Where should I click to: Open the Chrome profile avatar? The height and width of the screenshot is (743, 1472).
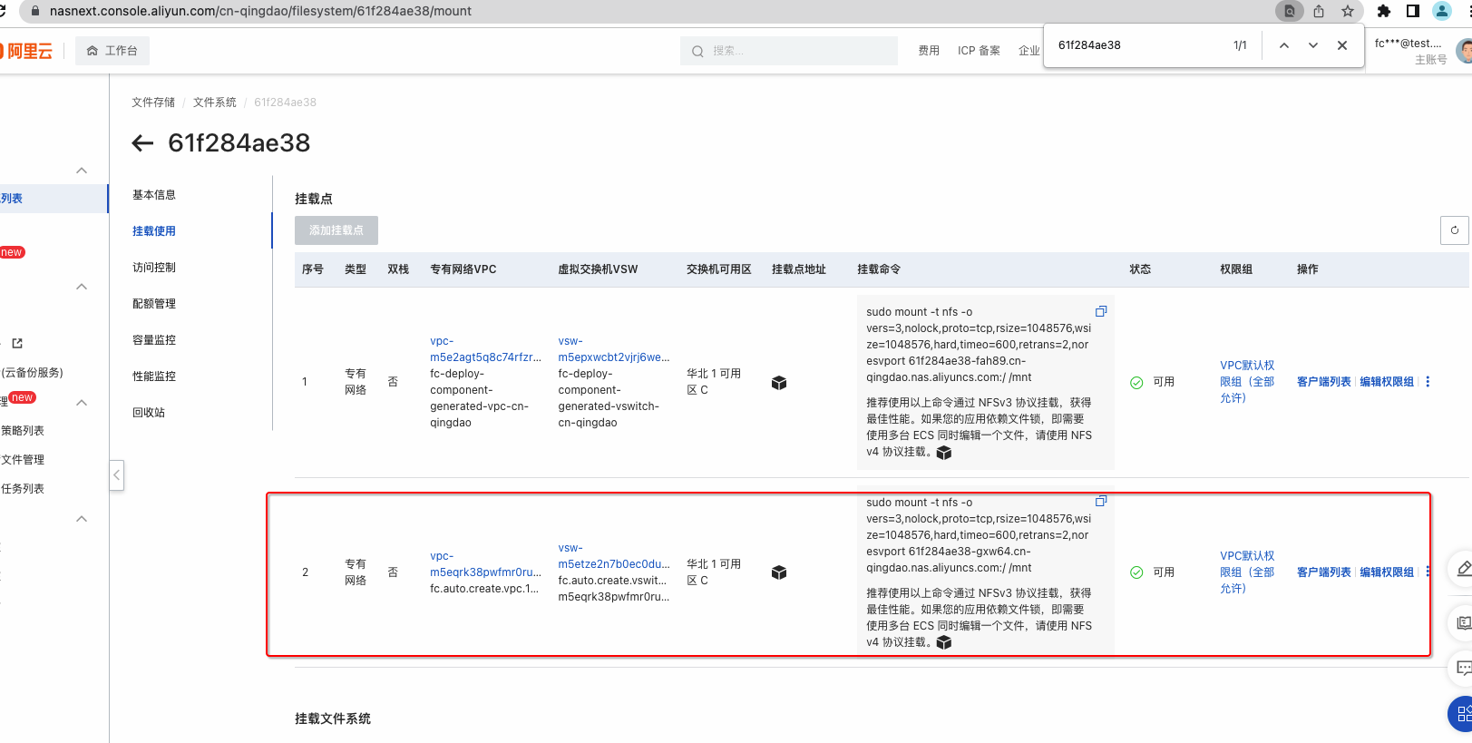pyautogui.click(x=1442, y=11)
